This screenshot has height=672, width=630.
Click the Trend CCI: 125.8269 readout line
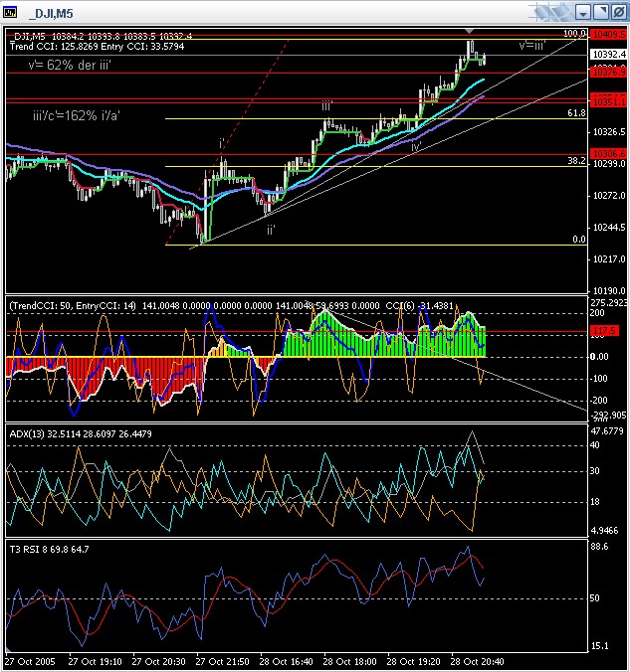pyautogui.click(x=97, y=47)
